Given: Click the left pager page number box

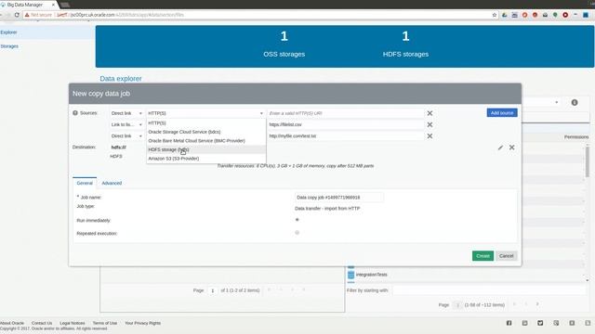Looking at the screenshot, I should click(x=213, y=290).
